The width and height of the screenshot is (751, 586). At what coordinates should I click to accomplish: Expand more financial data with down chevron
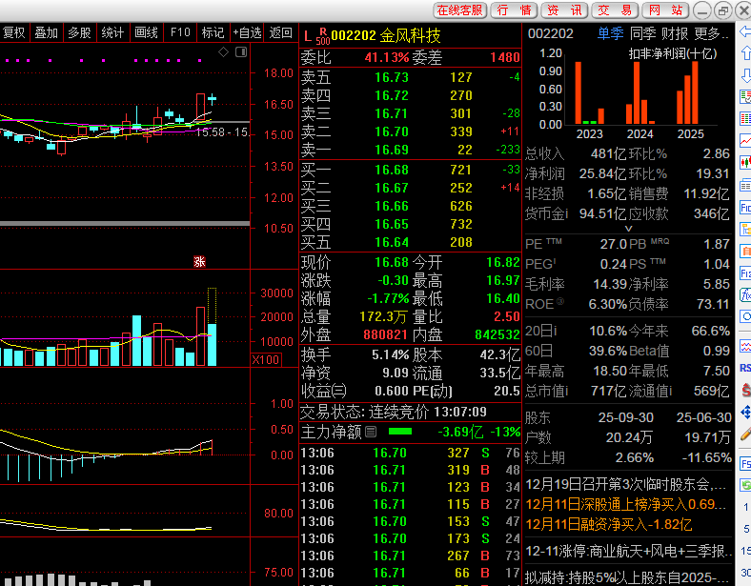point(628,229)
